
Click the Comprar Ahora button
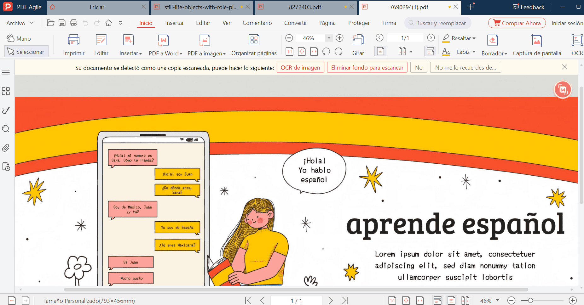pyautogui.click(x=517, y=23)
